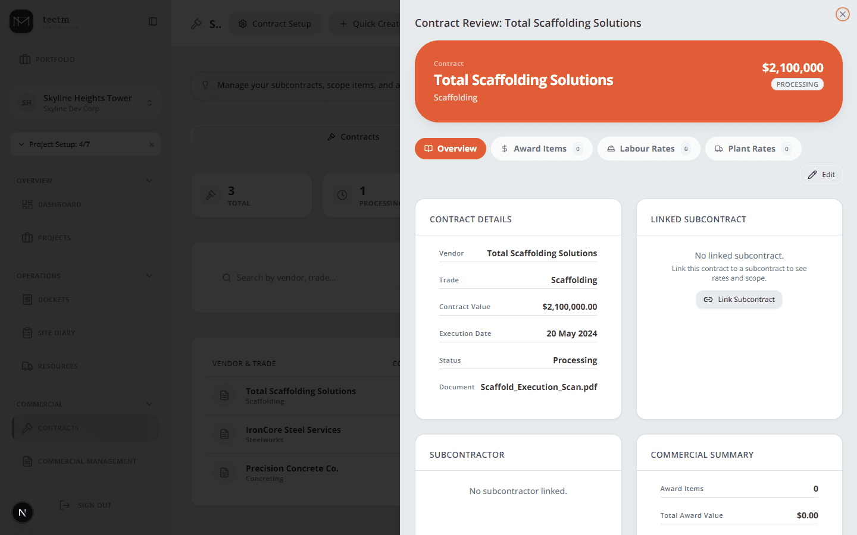Toggle the sidebar collapse icon
This screenshot has width=857, height=535.
153,21
